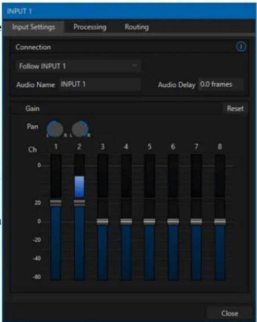Click the Pan label
This screenshot has width=257, height=322.
[33, 126]
